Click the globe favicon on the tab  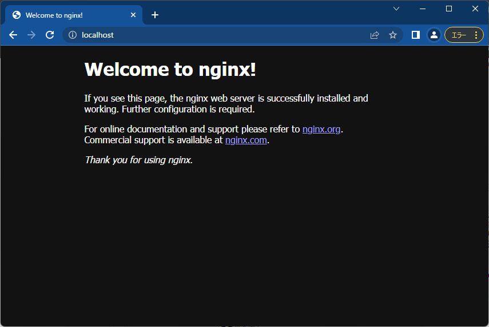(17, 15)
